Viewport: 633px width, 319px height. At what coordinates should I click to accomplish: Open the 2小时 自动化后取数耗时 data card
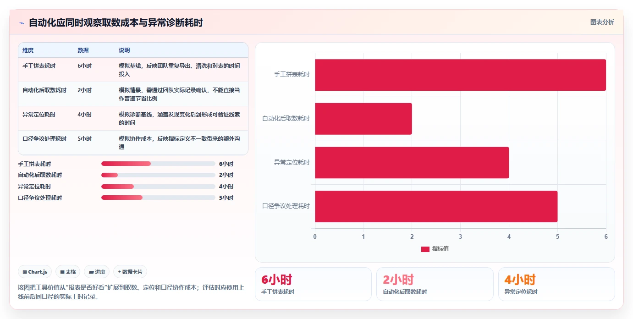[x=435, y=284]
